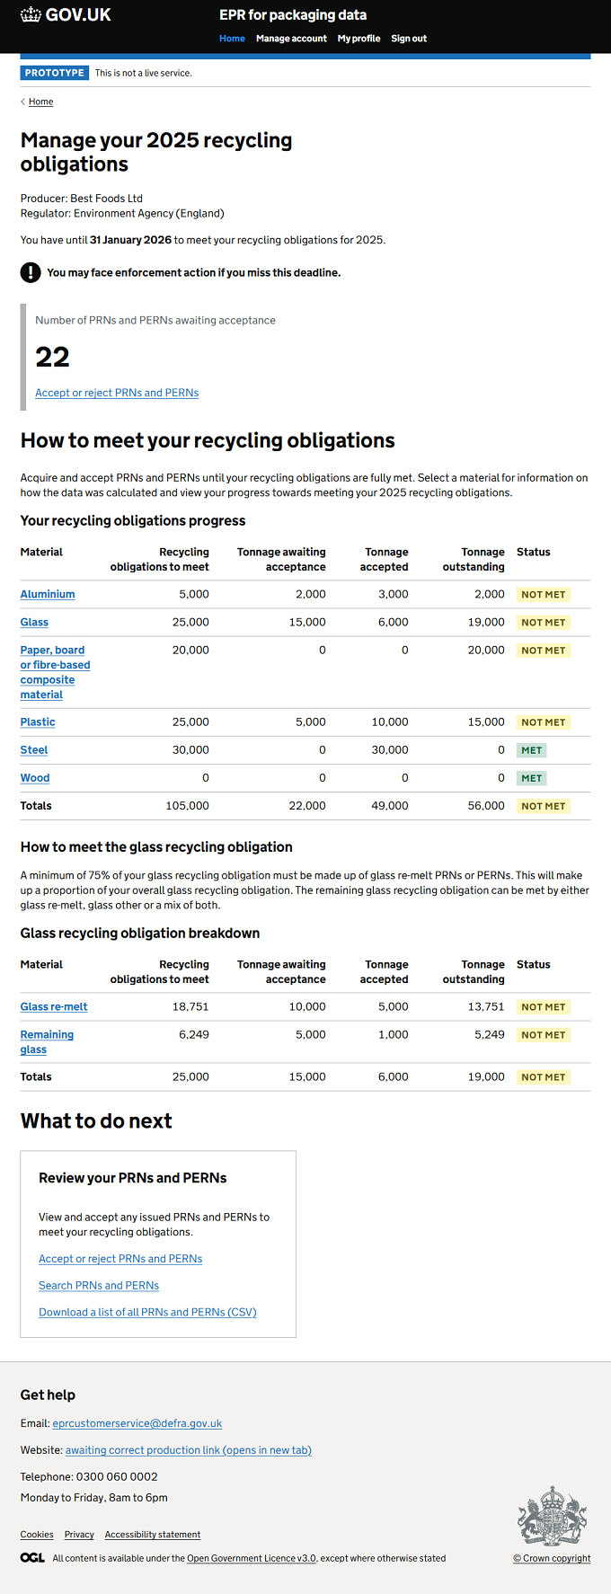This screenshot has height=1594, width=611.
Task: View Aluminium material details
Action: click(48, 594)
